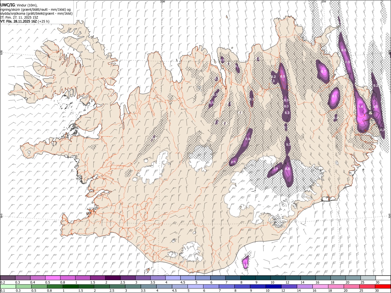Select the 4.5 periwinkle swatch in the lower row
Viewport: 391px width, 293px height.
(x=180, y=286)
